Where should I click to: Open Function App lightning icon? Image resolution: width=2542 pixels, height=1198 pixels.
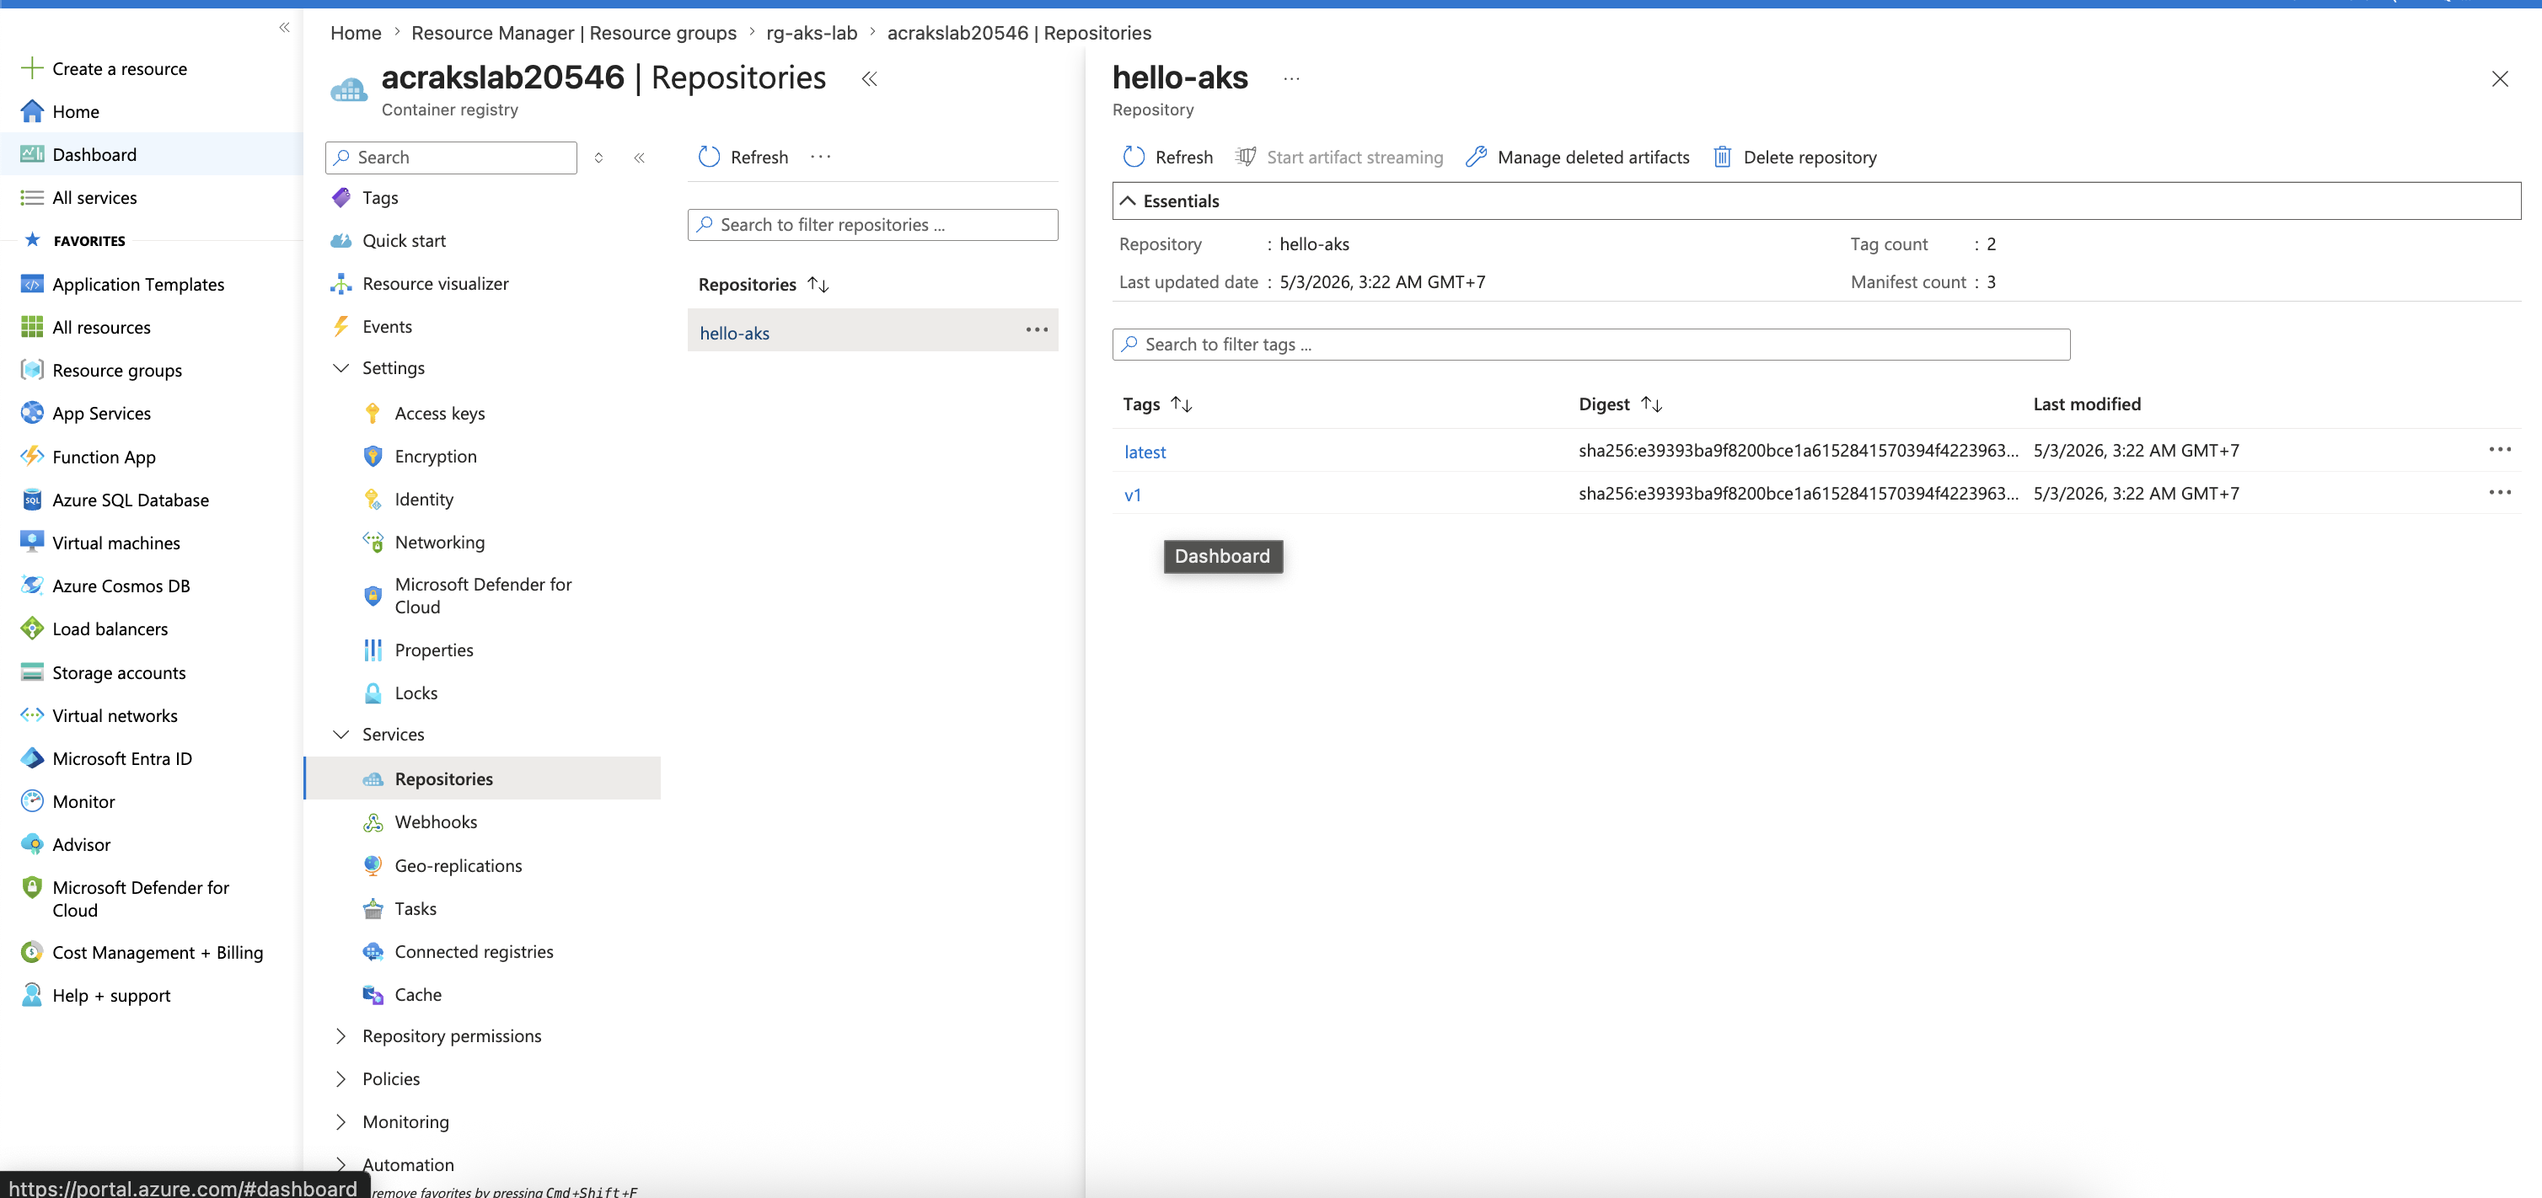point(31,456)
